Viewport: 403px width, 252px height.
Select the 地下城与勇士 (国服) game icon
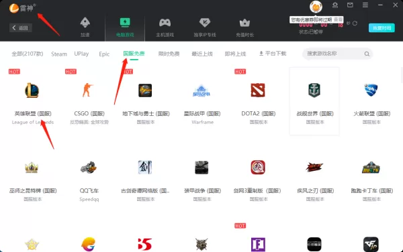pyautogui.click(x=145, y=90)
